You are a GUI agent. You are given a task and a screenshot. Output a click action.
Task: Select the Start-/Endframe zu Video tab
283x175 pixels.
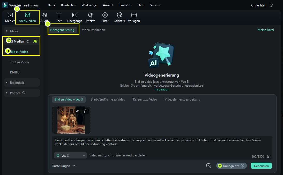coord(108,99)
